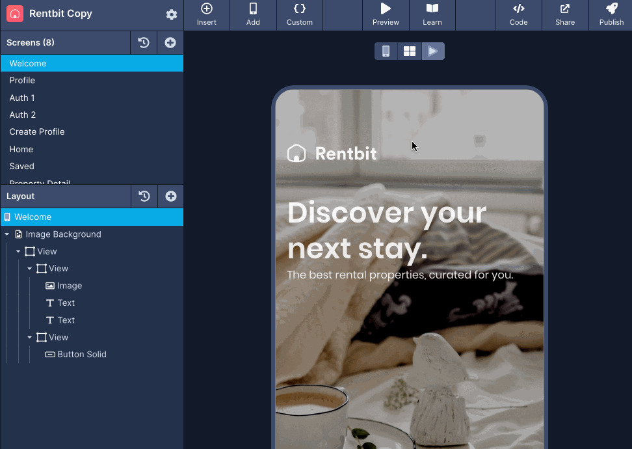Open Custom code components
Screen dimensions: 632x449
tap(300, 15)
